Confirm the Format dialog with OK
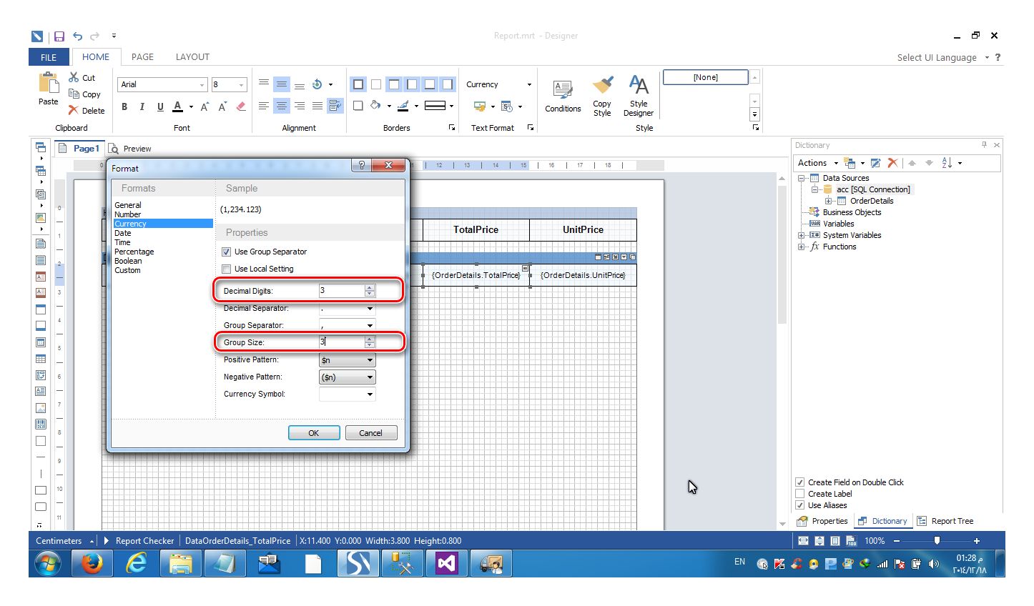 [x=314, y=433]
